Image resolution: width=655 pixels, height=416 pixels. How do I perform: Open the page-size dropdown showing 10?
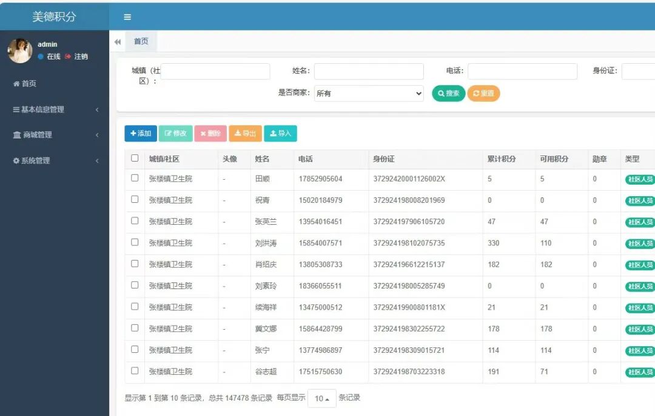(321, 398)
